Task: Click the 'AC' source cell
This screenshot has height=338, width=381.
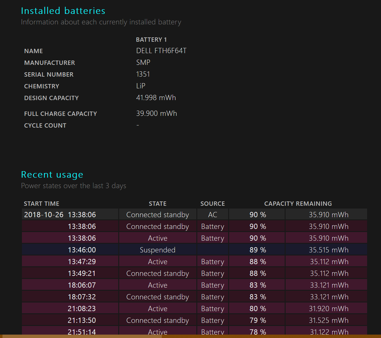Action: (x=212, y=215)
